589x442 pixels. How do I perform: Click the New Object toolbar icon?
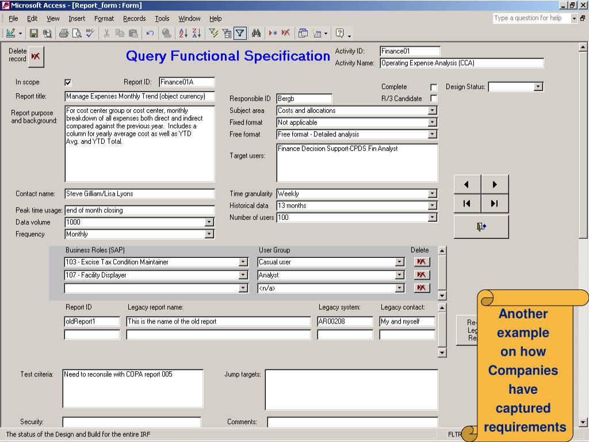[317, 33]
